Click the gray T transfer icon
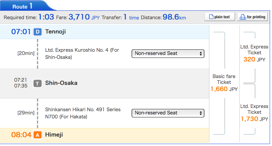 click(x=38, y=84)
